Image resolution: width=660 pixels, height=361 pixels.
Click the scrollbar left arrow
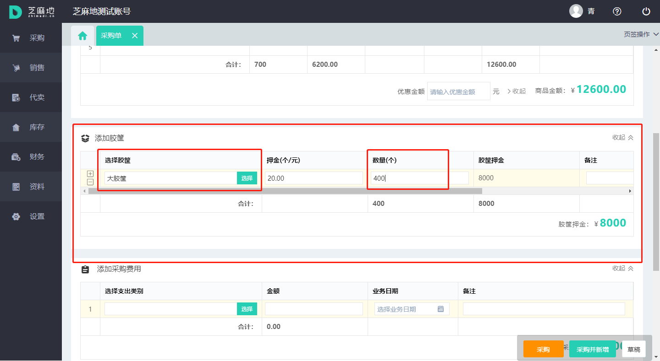(84, 191)
